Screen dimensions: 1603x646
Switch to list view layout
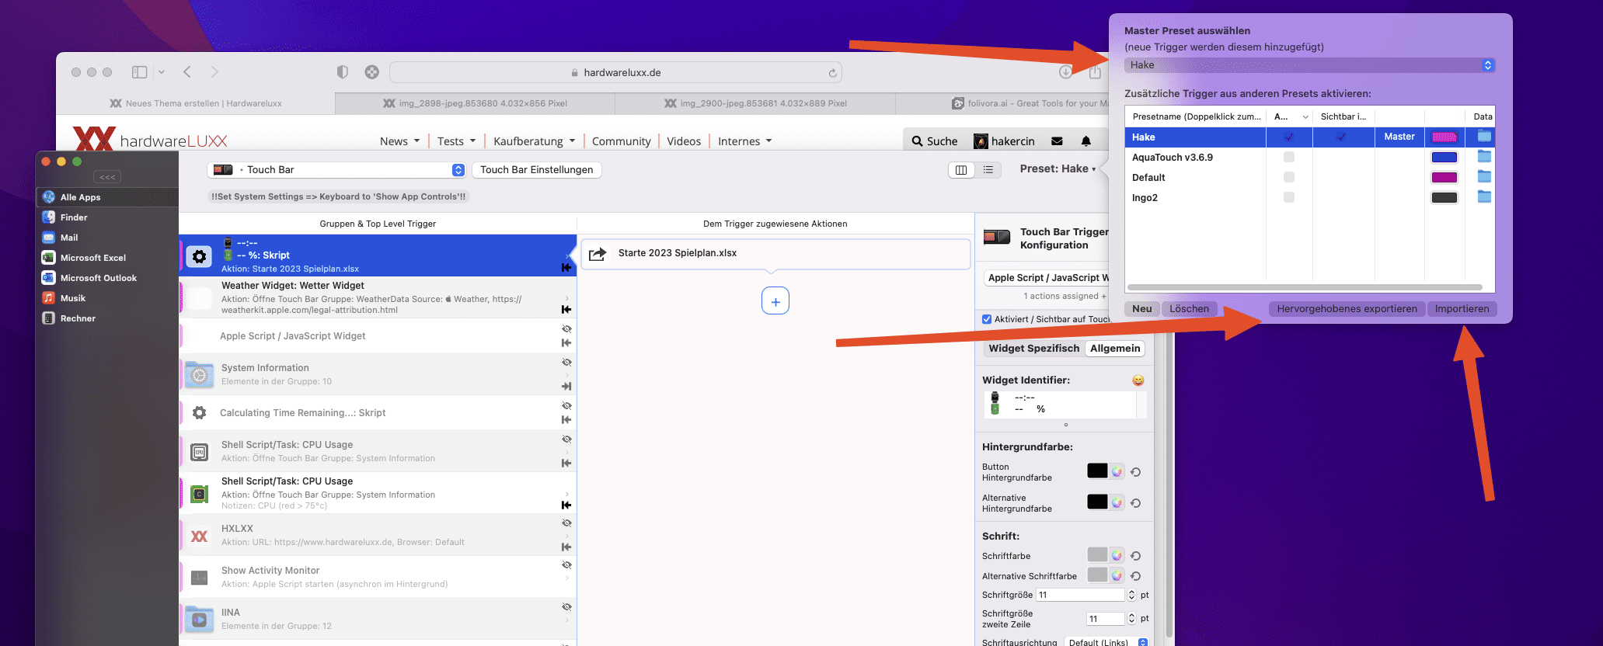pos(988,169)
